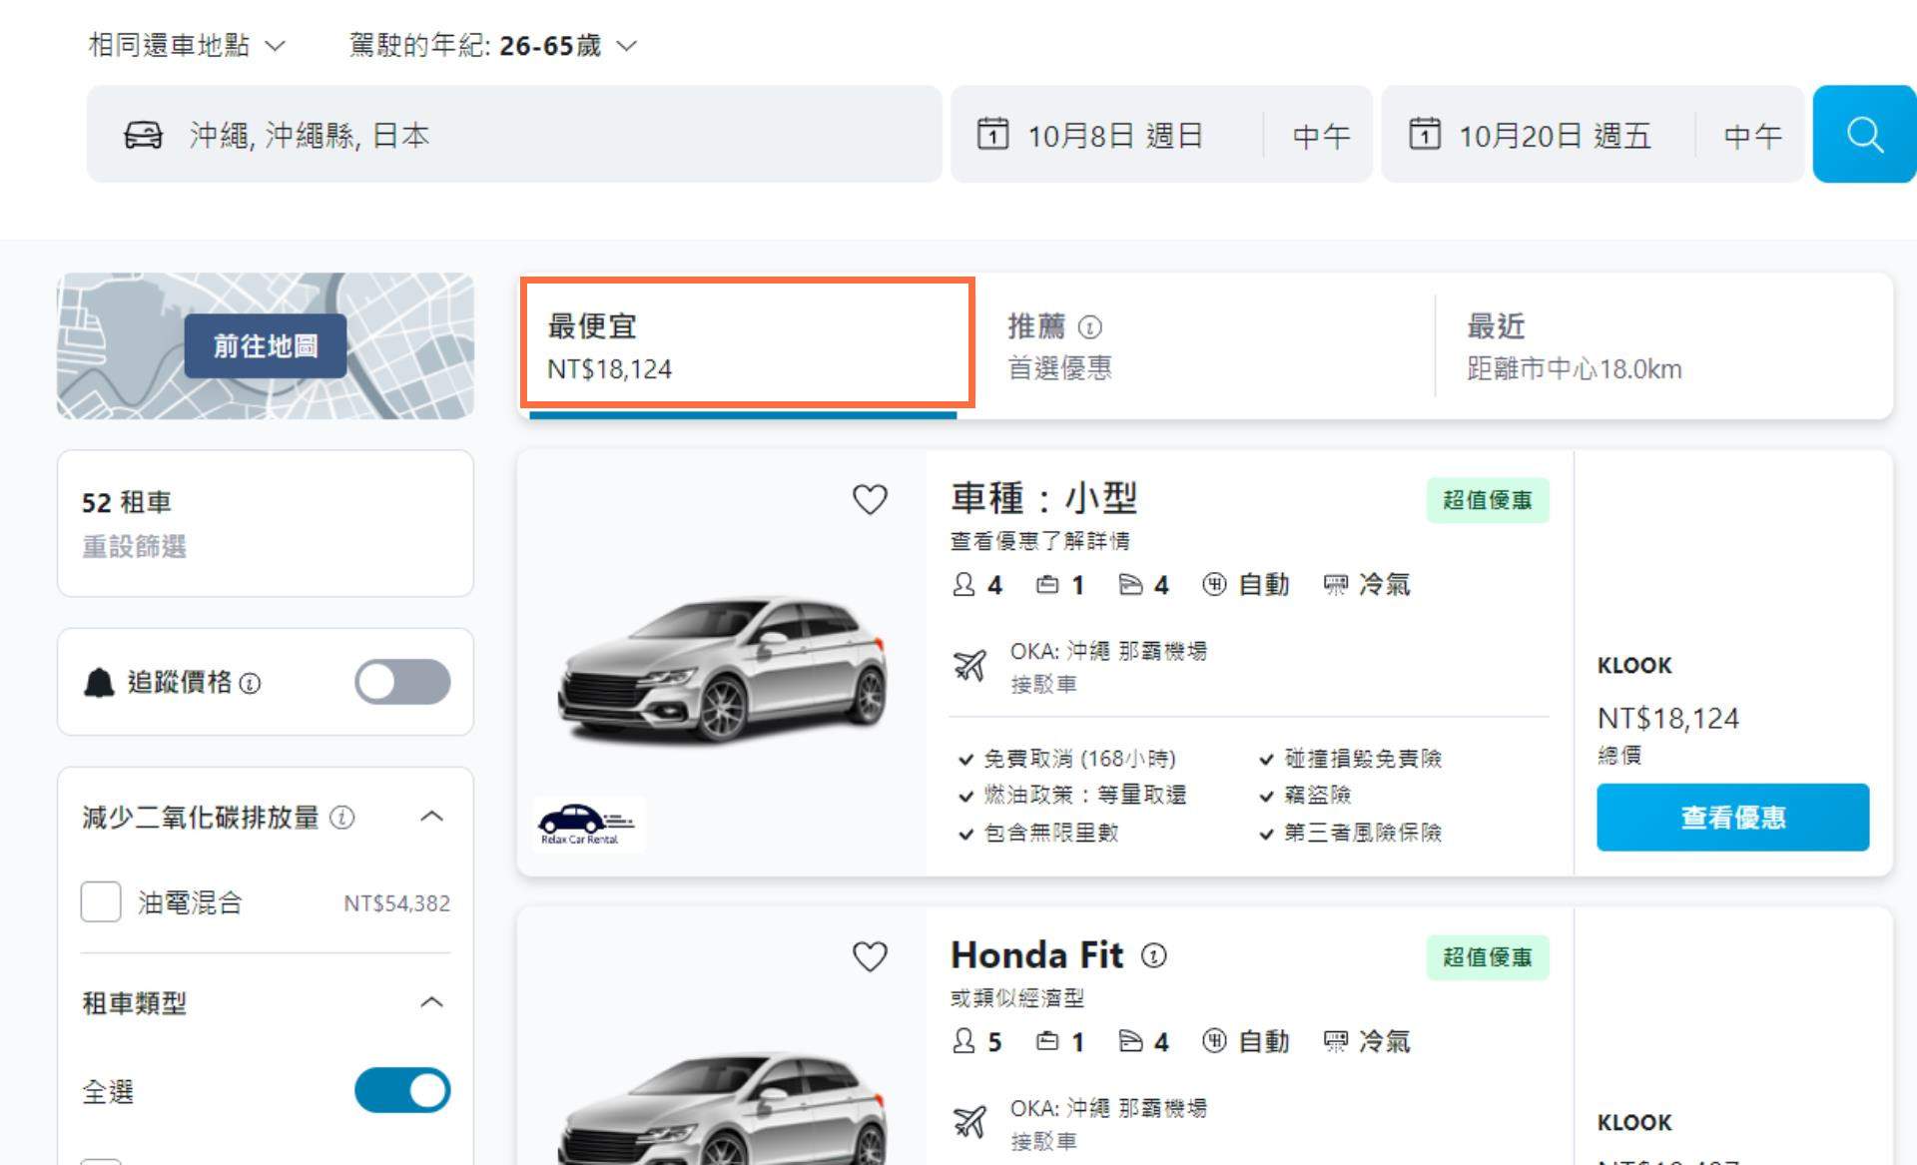
Task: Click info icon beside 推薦 tab
Action: (x=1090, y=326)
